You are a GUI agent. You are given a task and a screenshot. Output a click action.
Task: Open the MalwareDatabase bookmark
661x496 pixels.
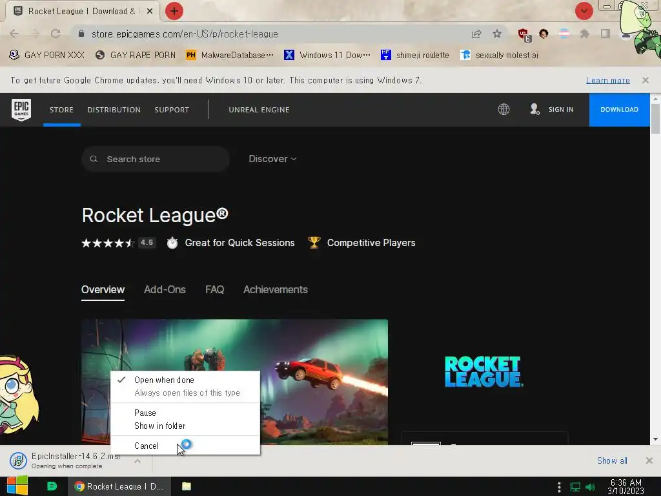click(230, 56)
